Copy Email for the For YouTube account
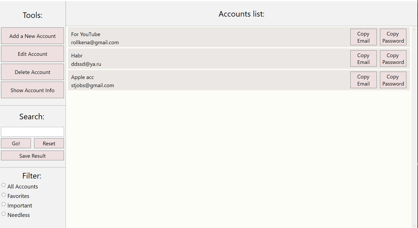The height and width of the screenshot is (228, 418). point(363,37)
